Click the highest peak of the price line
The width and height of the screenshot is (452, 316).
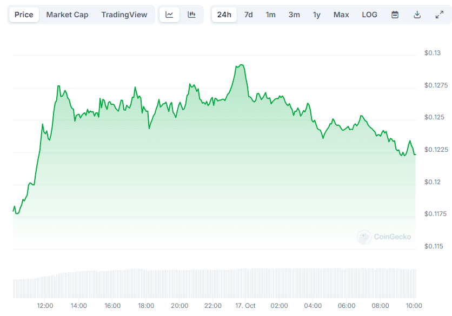pos(241,65)
